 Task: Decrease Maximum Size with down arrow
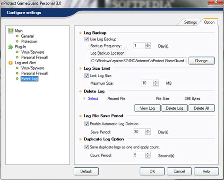pyautogui.click(x=156, y=85)
